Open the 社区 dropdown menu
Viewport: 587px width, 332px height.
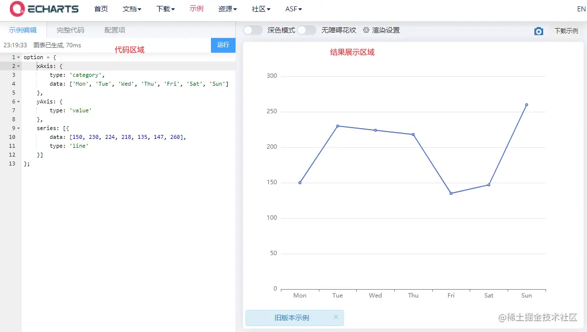261,8
